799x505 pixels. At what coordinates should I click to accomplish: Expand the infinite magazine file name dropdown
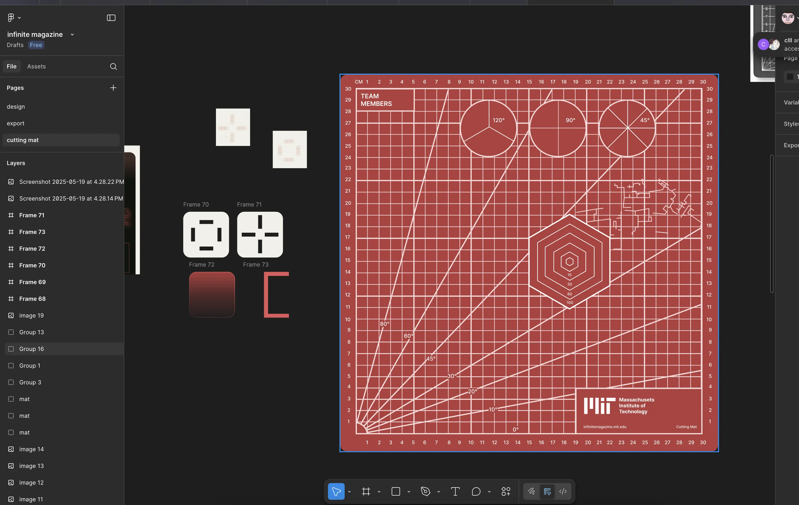coord(72,34)
